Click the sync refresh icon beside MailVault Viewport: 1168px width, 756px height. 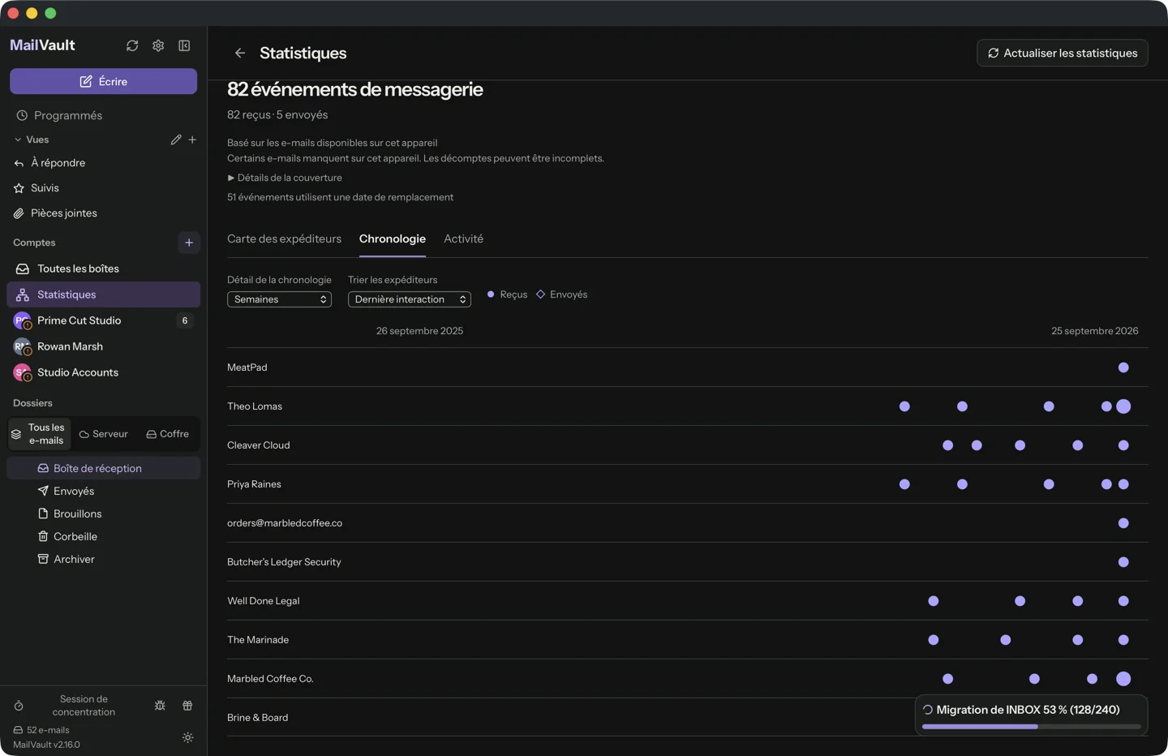pyautogui.click(x=132, y=45)
